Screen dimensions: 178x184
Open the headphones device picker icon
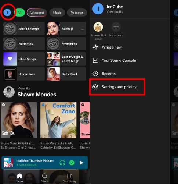coord(62,163)
